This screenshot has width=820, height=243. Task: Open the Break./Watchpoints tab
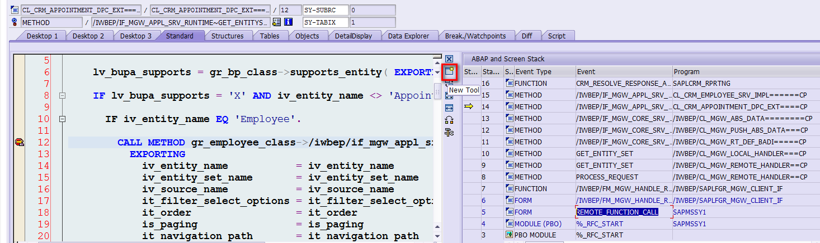point(475,36)
